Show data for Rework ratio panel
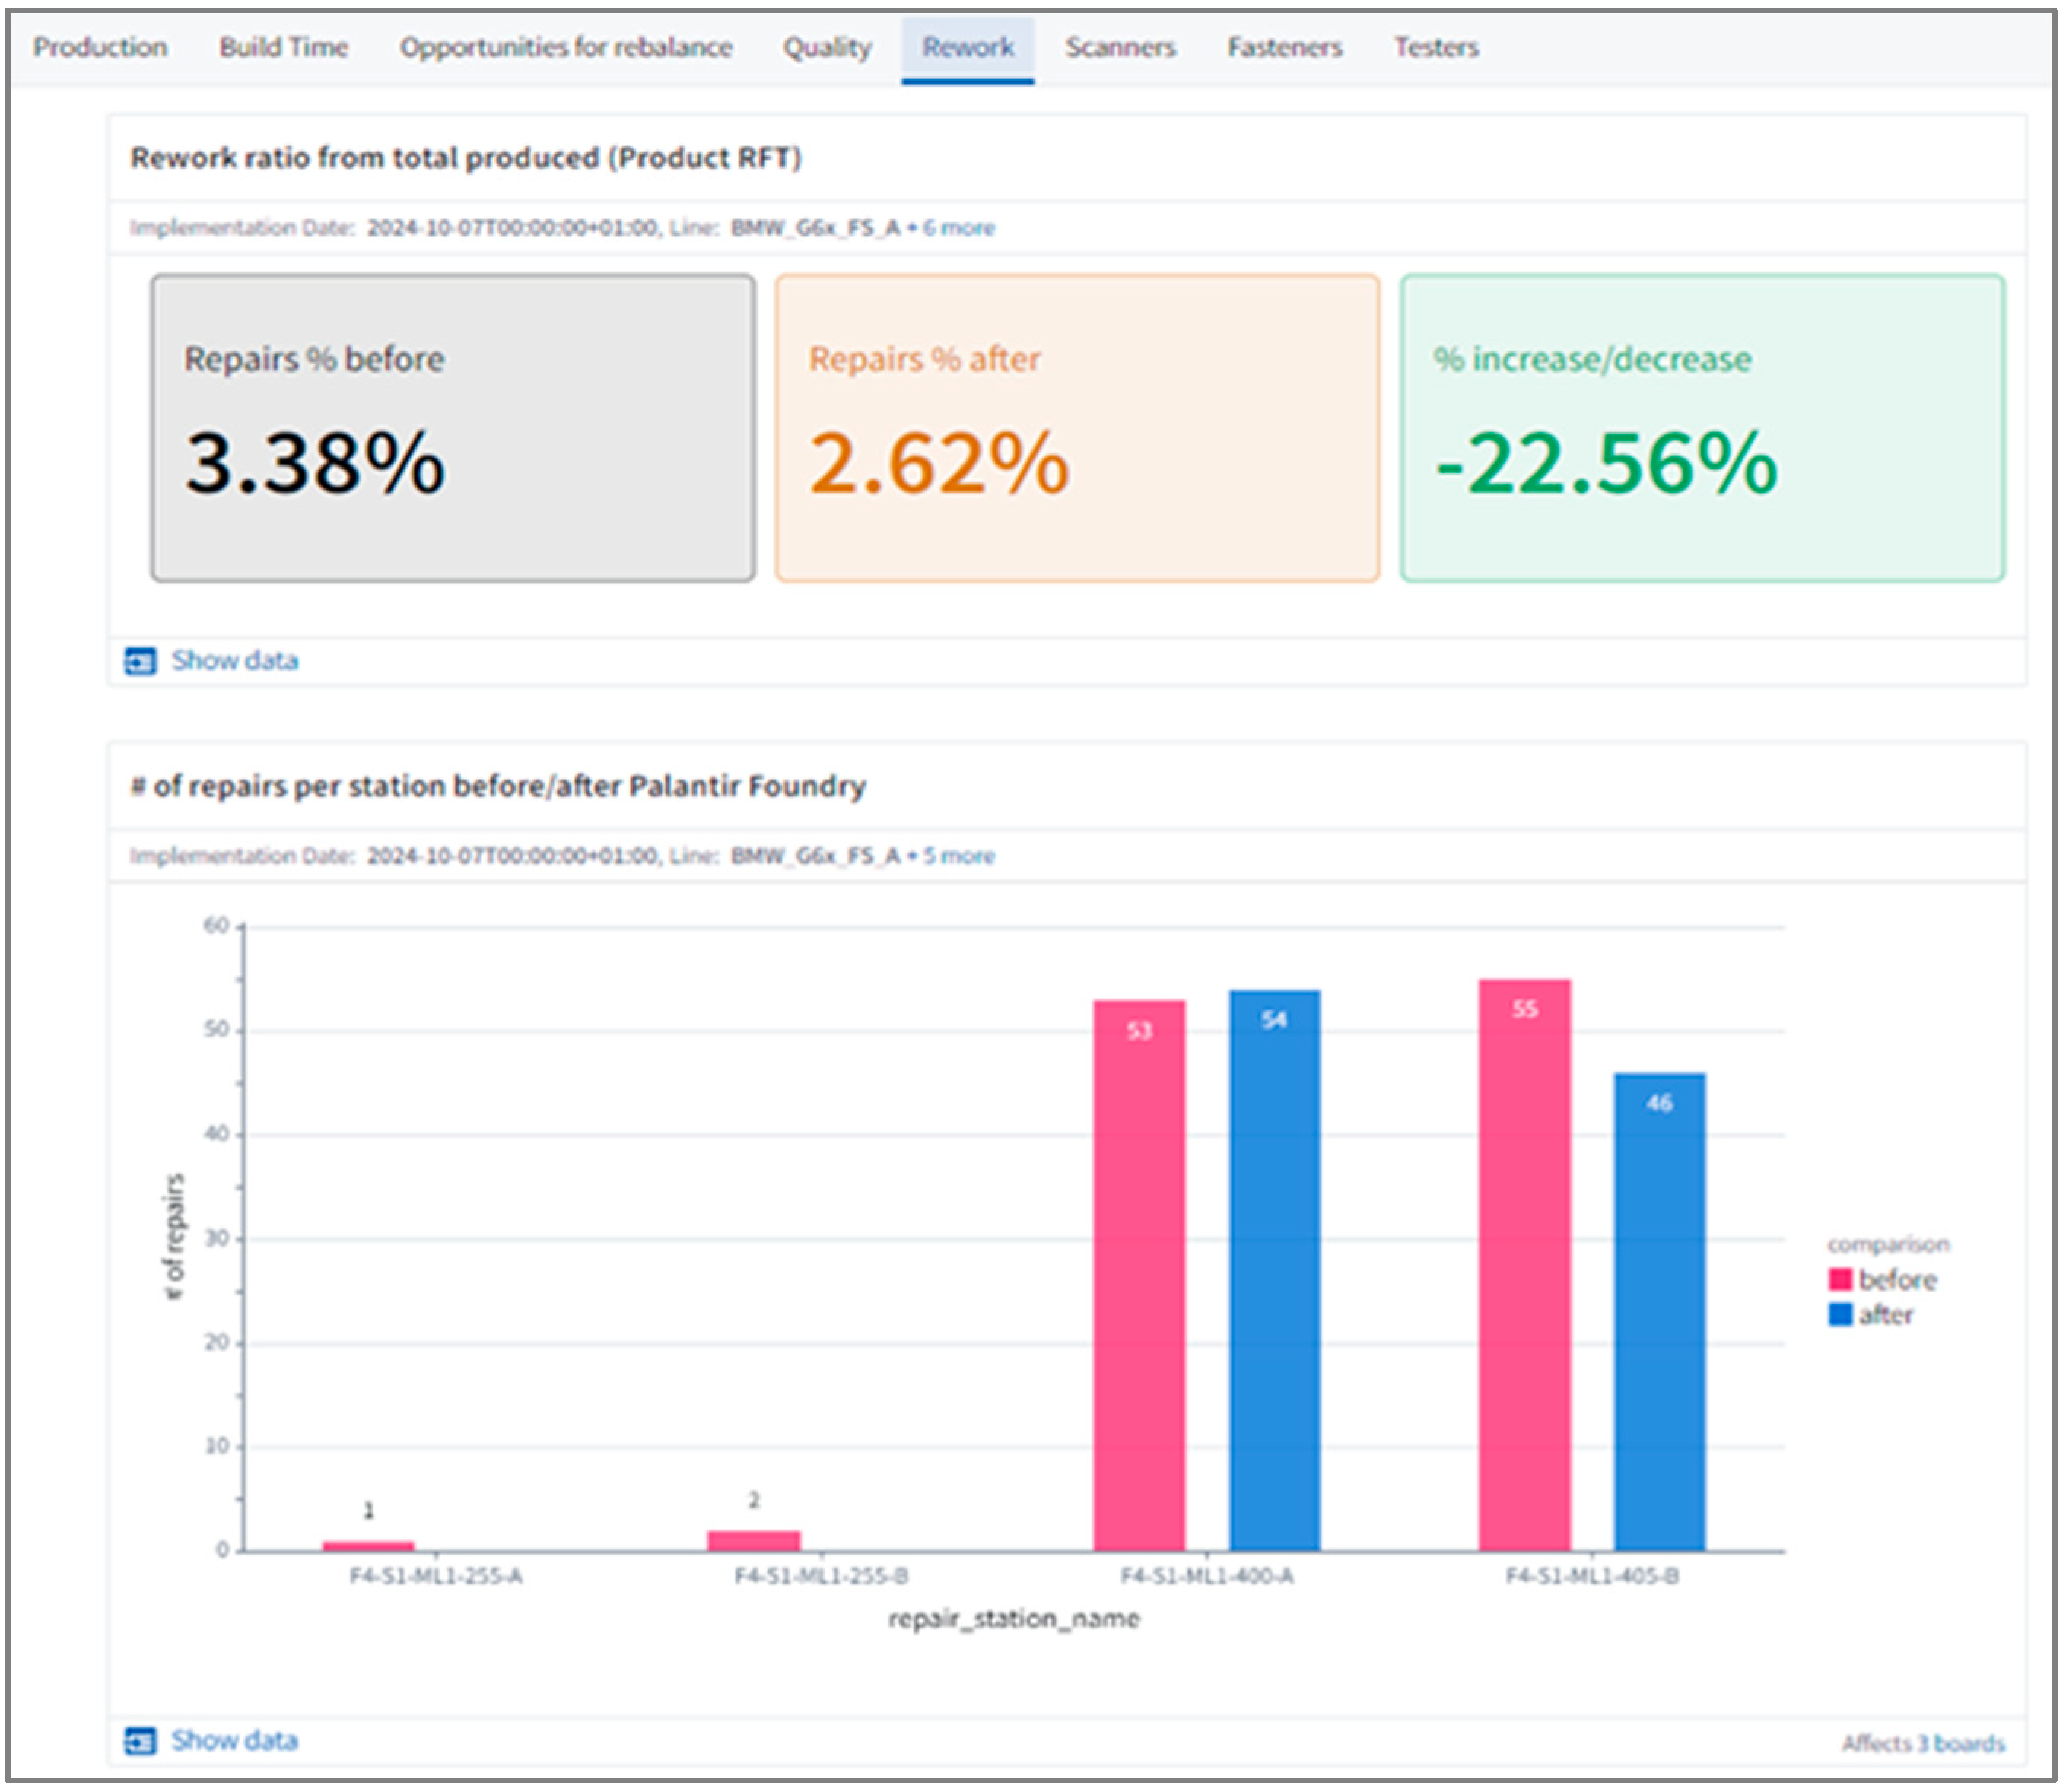This screenshot has width=2066, height=1792. pyautogui.click(x=235, y=660)
